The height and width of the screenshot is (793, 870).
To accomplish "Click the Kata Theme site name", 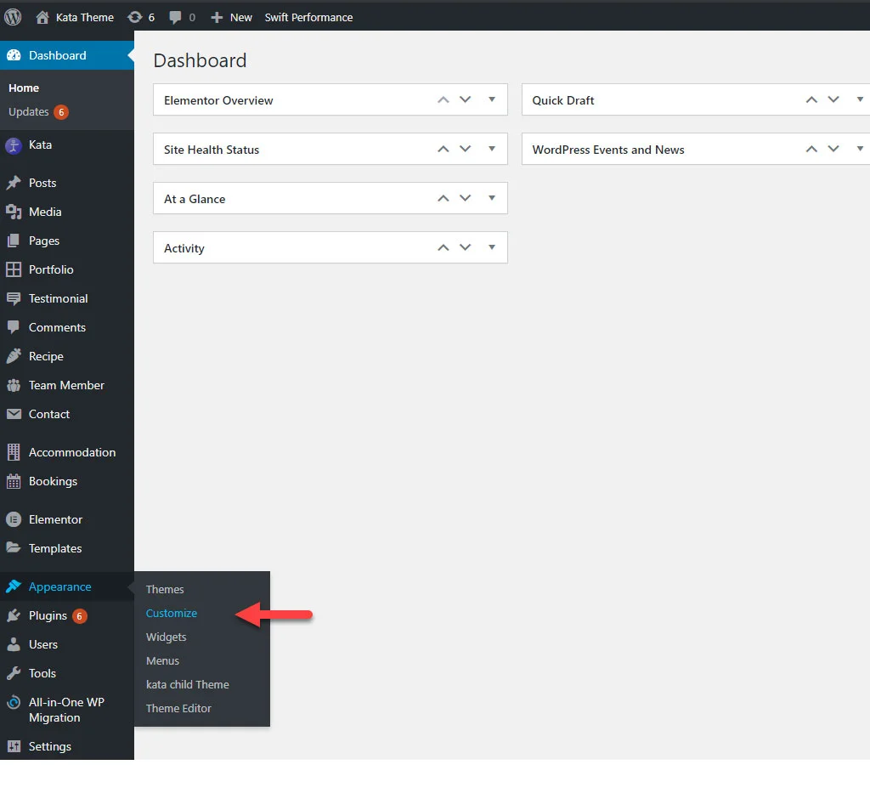I will [x=85, y=18].
